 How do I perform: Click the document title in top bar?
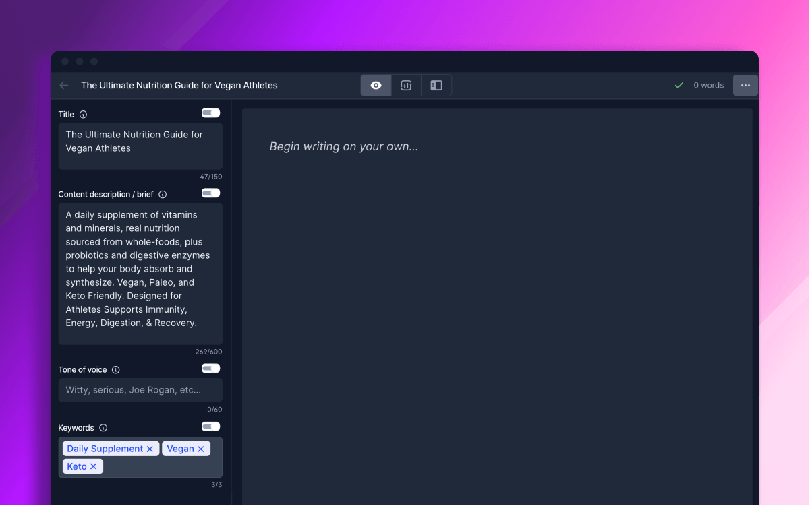179,86
